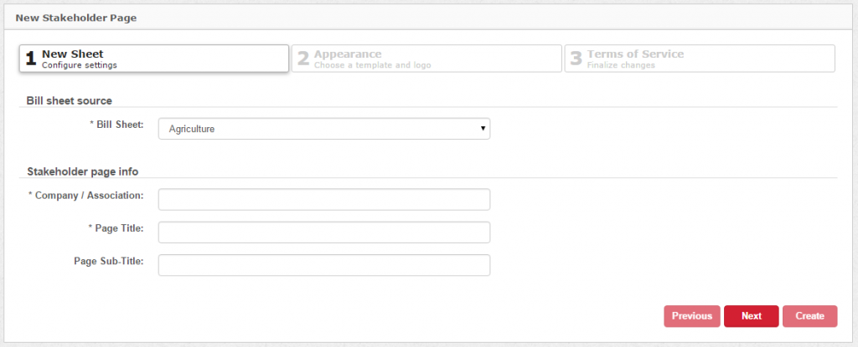Focus the Company / Association text field

pyautogui.click(x=323, y=200)
